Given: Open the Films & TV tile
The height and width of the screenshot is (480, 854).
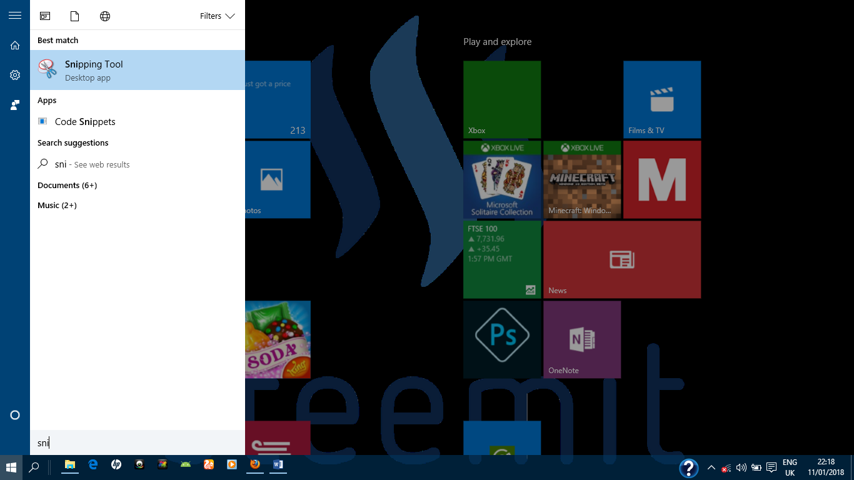Looking at the screenshot, I should [662, 99].
